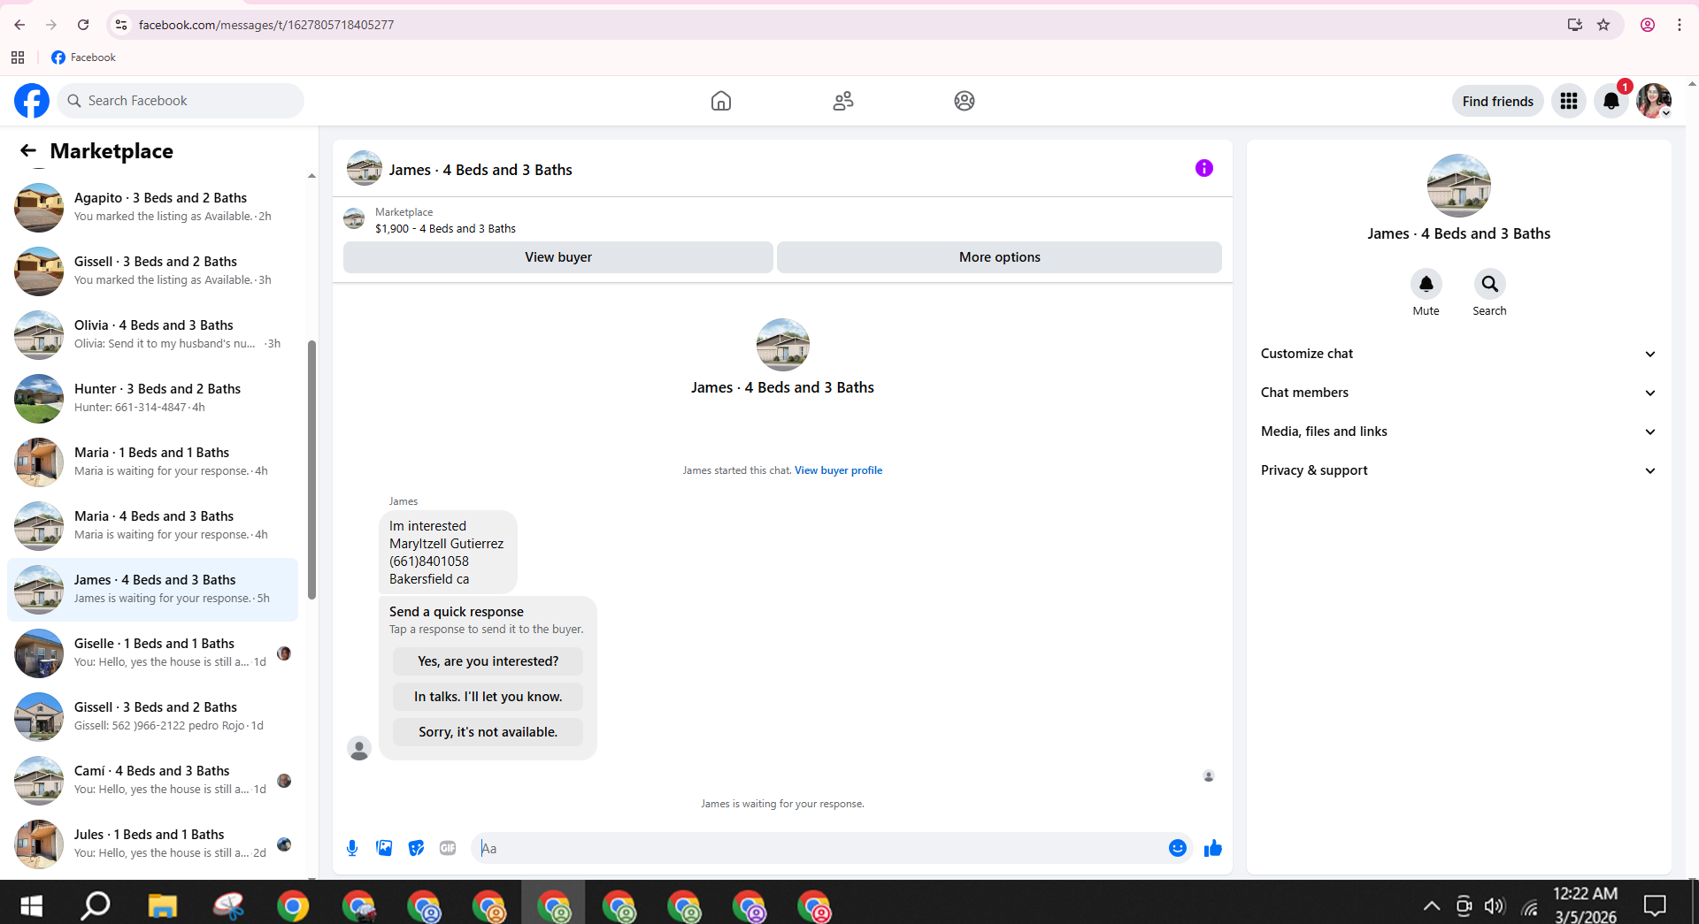Click the install app icon in address bar
The image size is (1699, 924).
(x=1575, y=25)
